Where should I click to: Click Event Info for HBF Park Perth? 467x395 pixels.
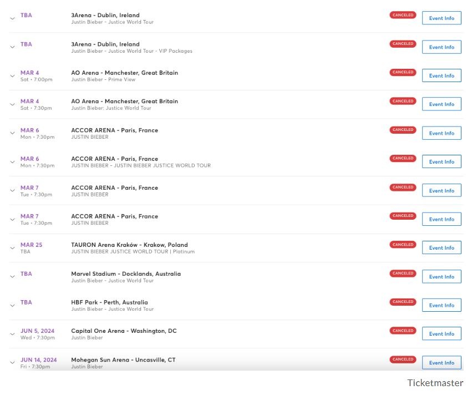point(441,306)
